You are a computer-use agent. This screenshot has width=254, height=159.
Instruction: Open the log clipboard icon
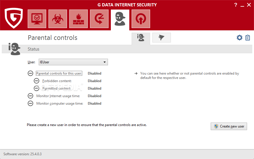point(248,38)
